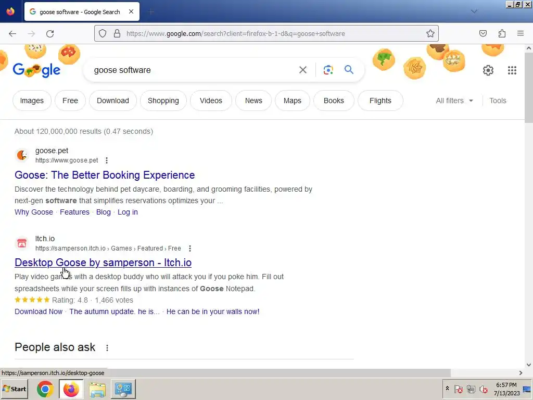The image size is (533, 400).
Task: Click the horizontal scrollbar right arrow
Action: [521, 373]
